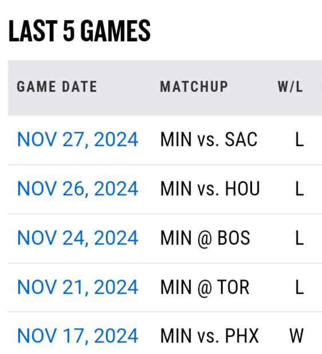This screenshot has height=354, width=322.
Task: Click the LAST 5 GAMES heading
Action: tap(80, 31)
